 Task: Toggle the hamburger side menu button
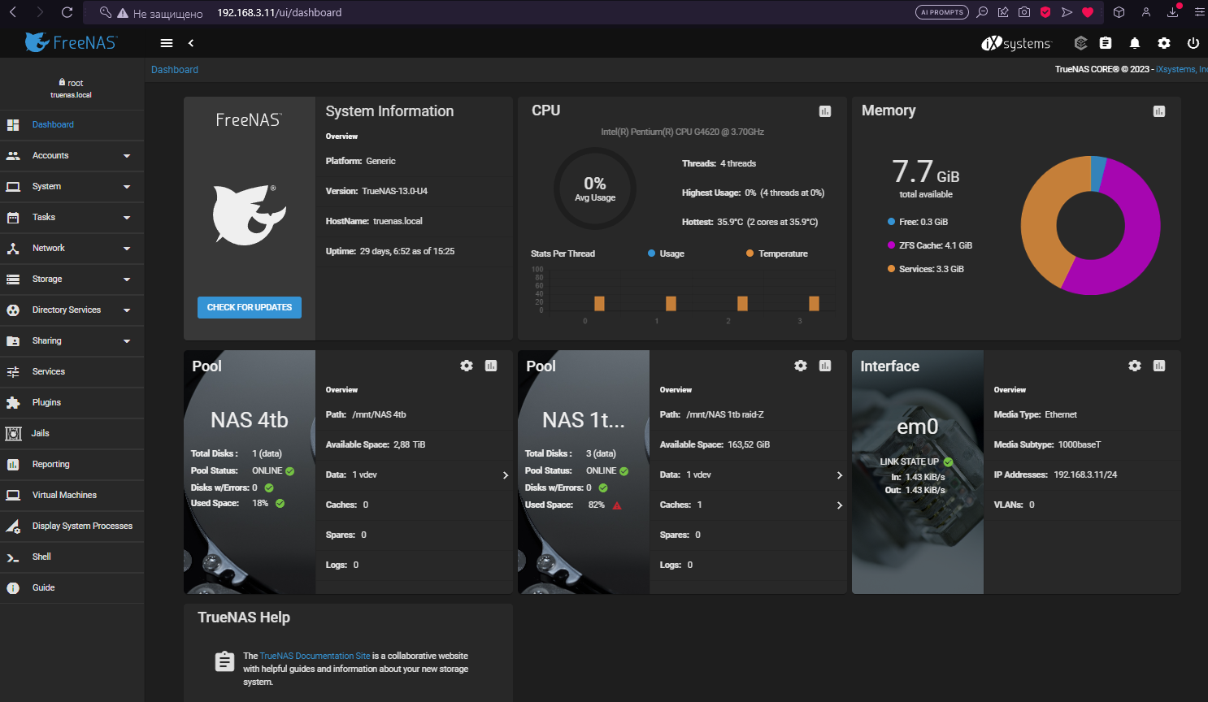pos(167,43)
